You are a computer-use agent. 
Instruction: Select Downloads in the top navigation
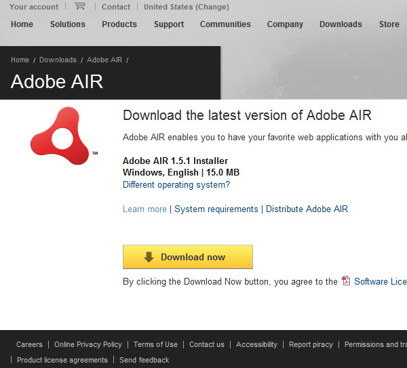tap(341, 24)
